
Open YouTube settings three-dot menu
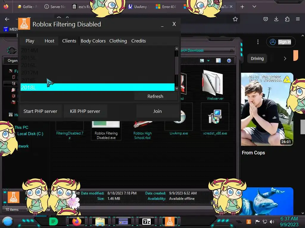tap(258, 42)
